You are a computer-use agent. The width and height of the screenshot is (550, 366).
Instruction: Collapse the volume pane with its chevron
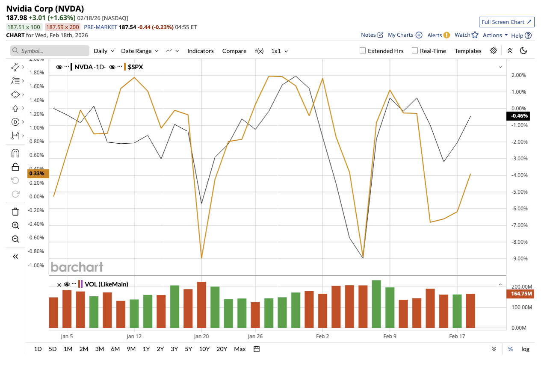500,284
